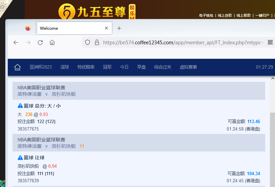The height and width of the screenshot is (187, 275).
Task: Reload the current page
Action: pos(40,42)
